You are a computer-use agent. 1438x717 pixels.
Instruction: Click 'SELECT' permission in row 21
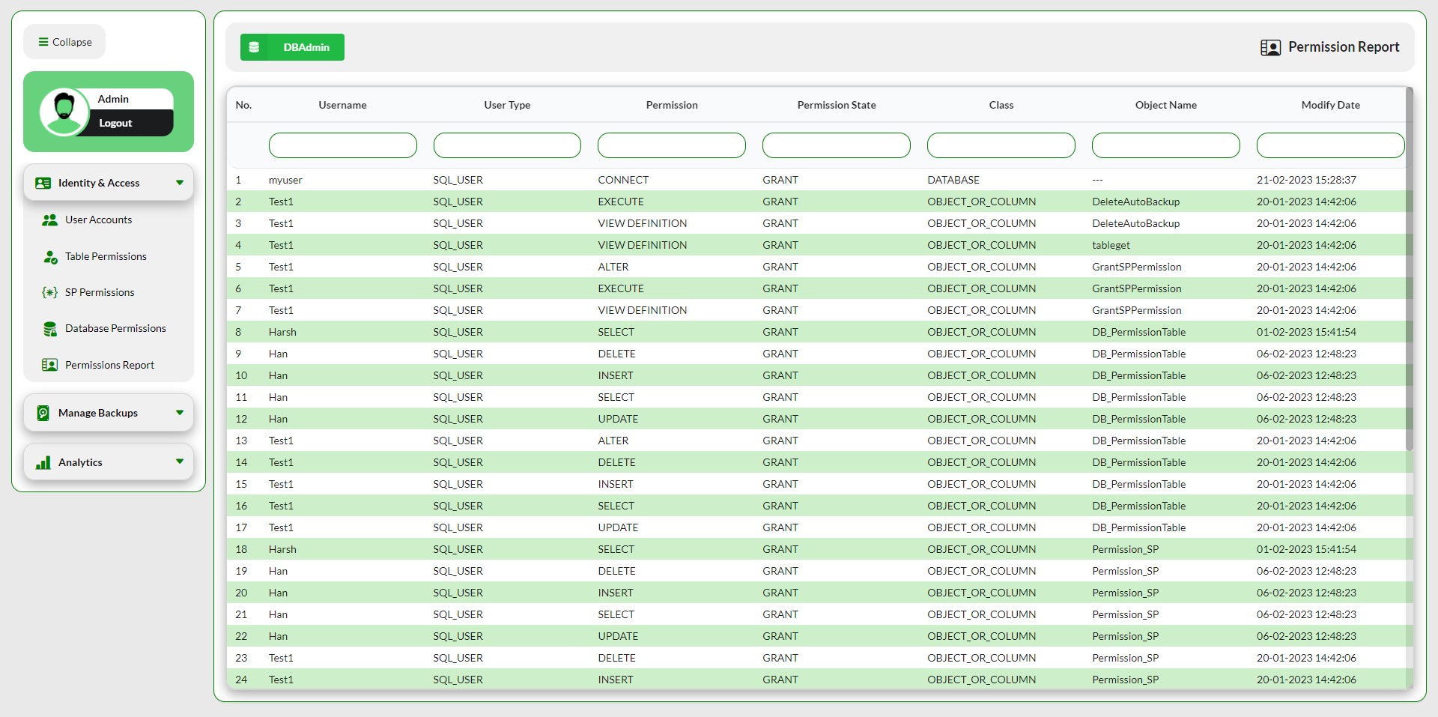click(x=616, y=614)
